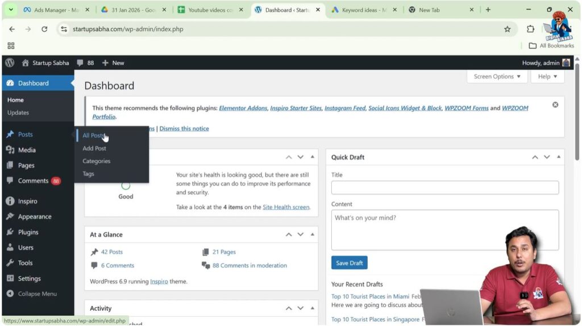The height and width of the screenshot is (326, 582).
Task: Click the Save Draft button
Action: point(350,263)
